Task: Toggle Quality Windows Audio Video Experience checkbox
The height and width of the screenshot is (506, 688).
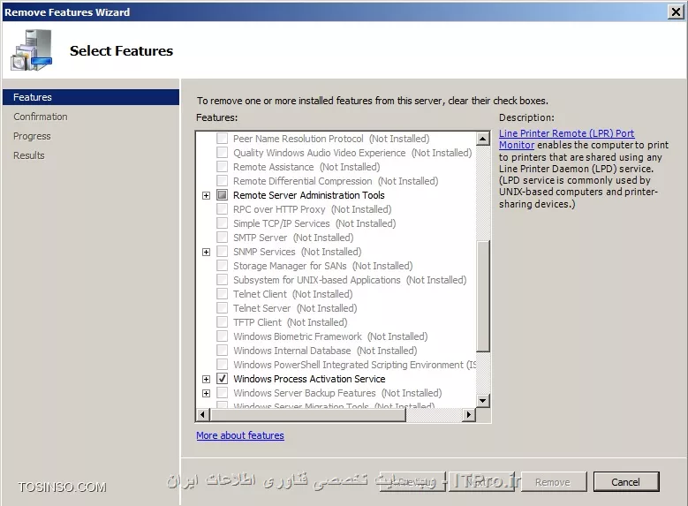Action: (x=222, y=152)
